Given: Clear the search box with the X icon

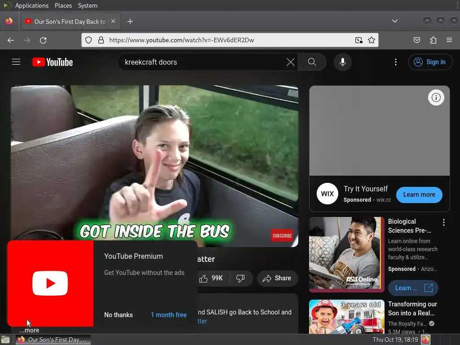Looking at the screenshot, I should 291,62.
